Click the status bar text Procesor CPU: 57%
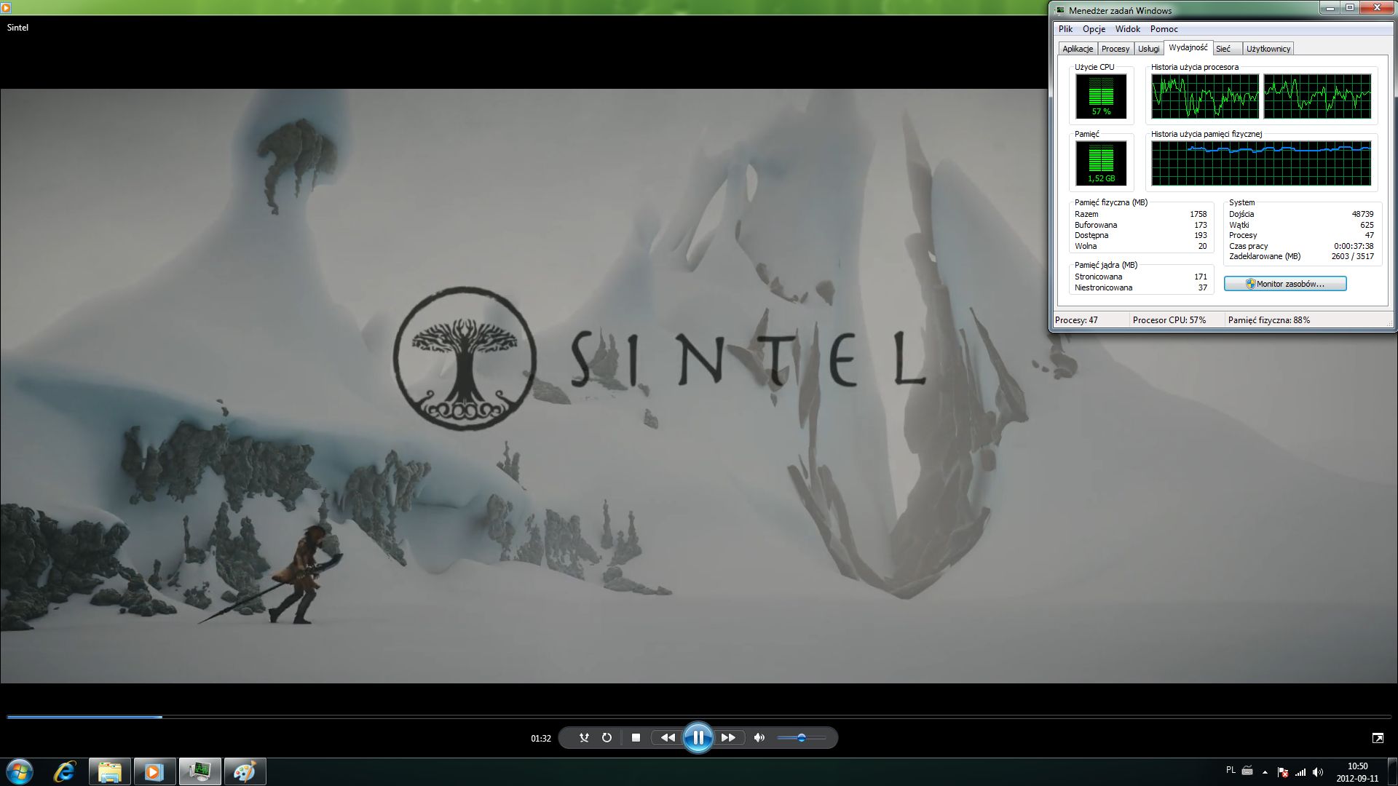1398x786 pixels. pyautogui.click(x=1169, y=320)
